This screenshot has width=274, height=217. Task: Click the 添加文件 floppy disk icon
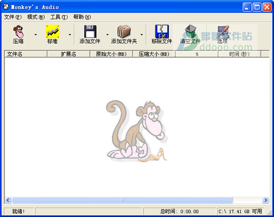[x=90, y=31]
